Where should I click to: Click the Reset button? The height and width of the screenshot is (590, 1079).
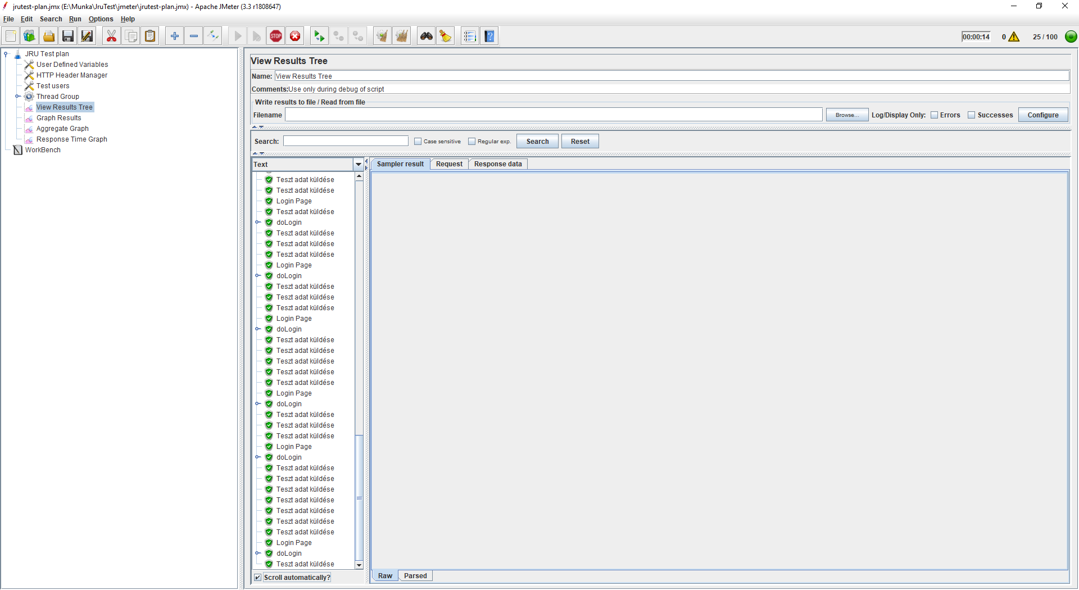click(580, 142)
